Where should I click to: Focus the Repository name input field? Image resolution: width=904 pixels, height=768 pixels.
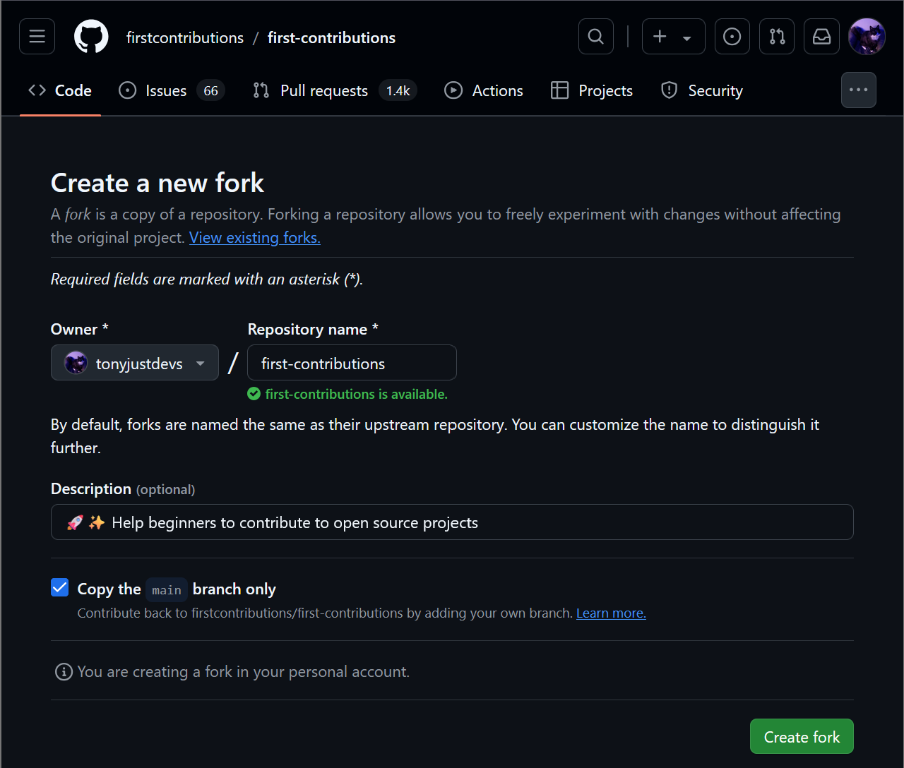352,363
